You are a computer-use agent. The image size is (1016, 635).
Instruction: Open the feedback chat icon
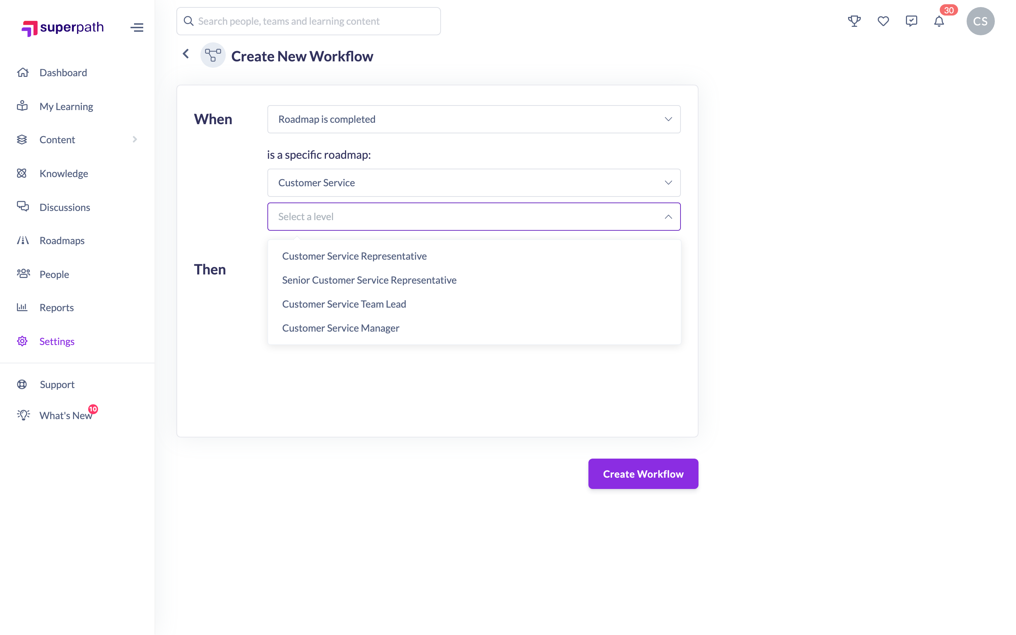[x=911, y=21]
